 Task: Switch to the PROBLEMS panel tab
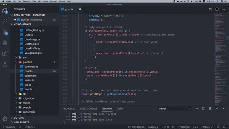[69, 109]
